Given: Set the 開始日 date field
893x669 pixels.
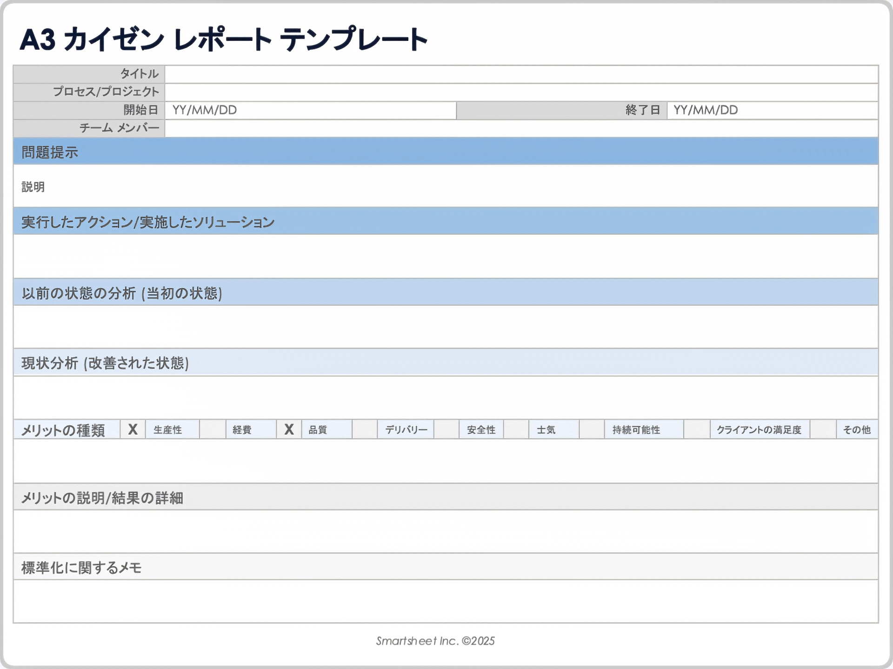Looking at the screenshot, I should tap(310, 110).
